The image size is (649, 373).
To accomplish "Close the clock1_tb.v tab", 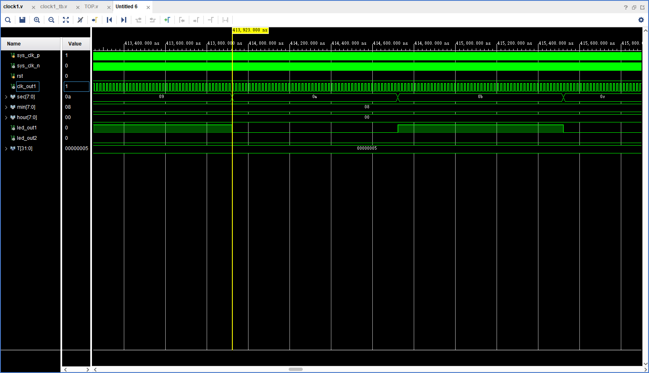I will 78,7.
